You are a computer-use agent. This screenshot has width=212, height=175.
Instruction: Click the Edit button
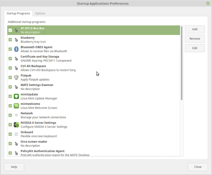[195, 48]
